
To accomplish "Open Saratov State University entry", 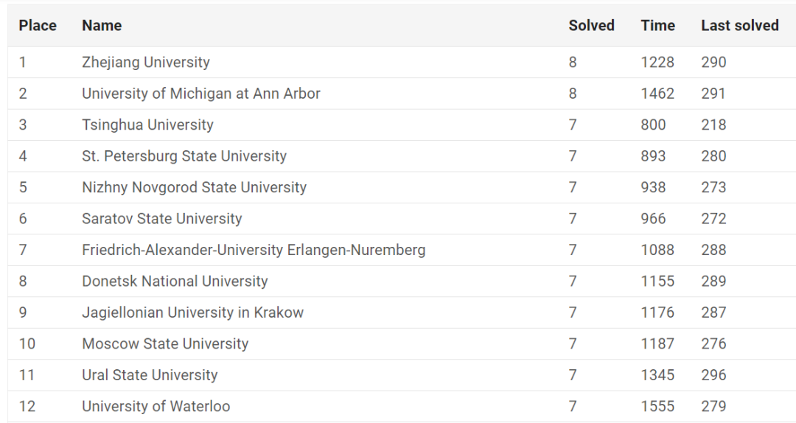I will coord(162,219).
